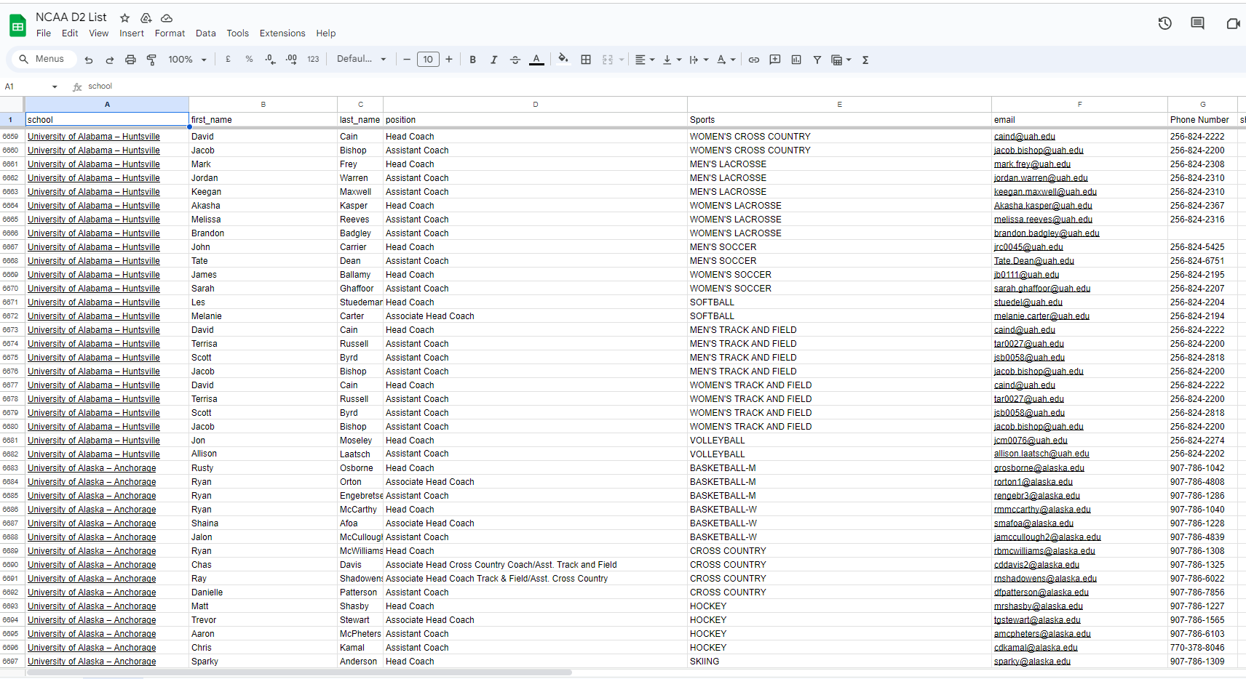
Task: Click the video meeting camera icon
Action: [x=1233, y=23]
